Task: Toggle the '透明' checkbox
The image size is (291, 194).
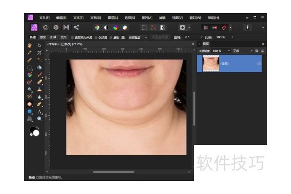Action: point(111,37)
